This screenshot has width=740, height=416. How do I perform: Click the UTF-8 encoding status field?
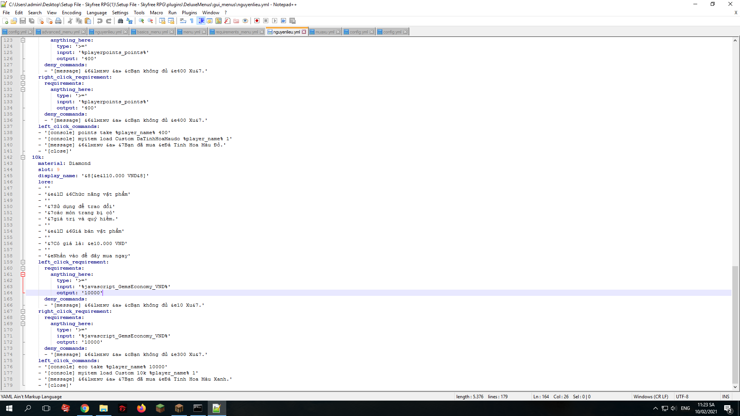click(x=682, y=396)
